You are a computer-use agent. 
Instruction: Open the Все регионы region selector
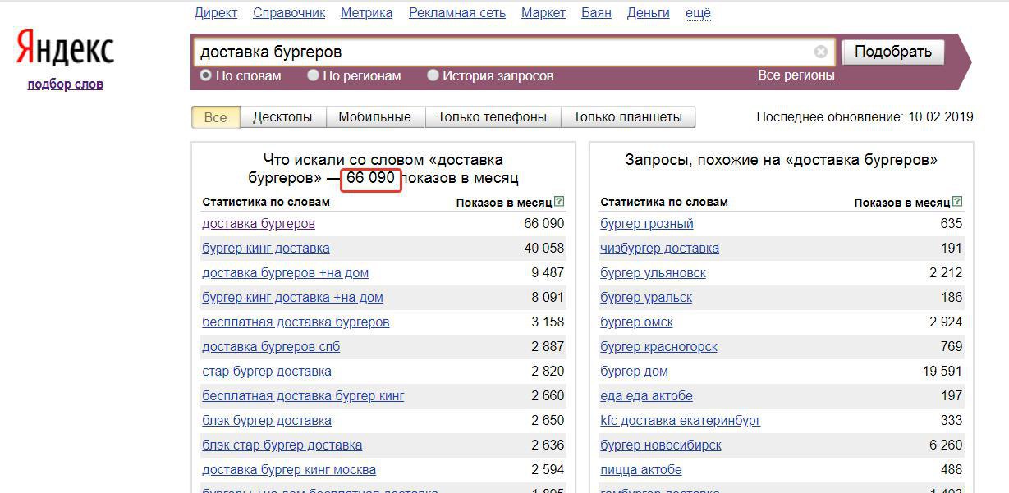796,75
